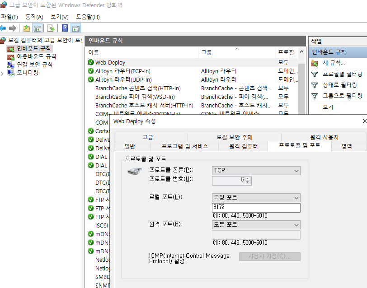Open the Local port (로컬 포트) 특정 포트 dropdown

256,198
